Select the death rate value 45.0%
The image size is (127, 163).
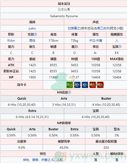click(64, 148)
